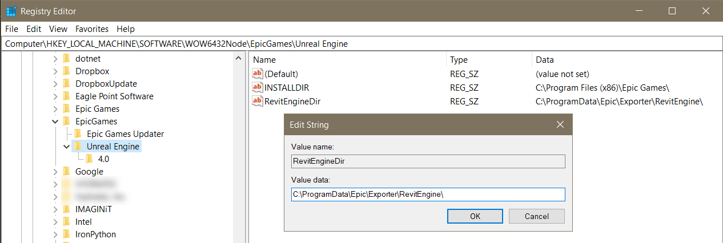
Task: Select the (Default) value name
Action: 282,74
